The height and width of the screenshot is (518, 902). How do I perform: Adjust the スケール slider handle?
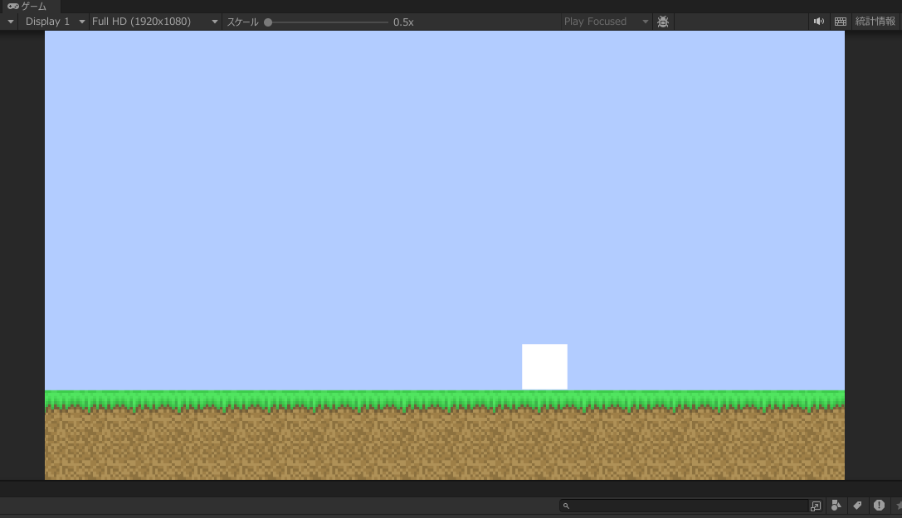(268, 22)
